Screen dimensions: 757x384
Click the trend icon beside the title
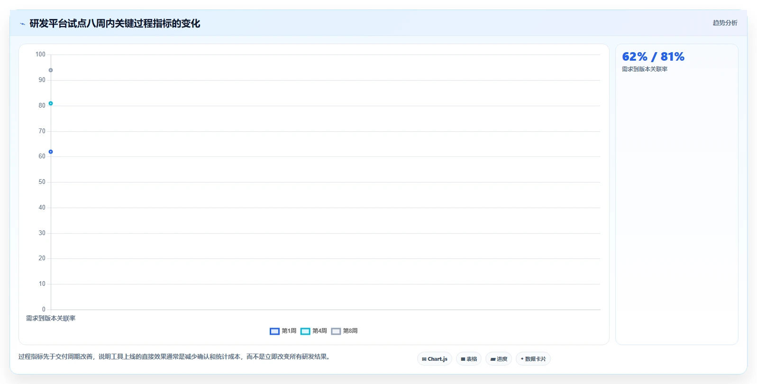(x=22, y=24)
